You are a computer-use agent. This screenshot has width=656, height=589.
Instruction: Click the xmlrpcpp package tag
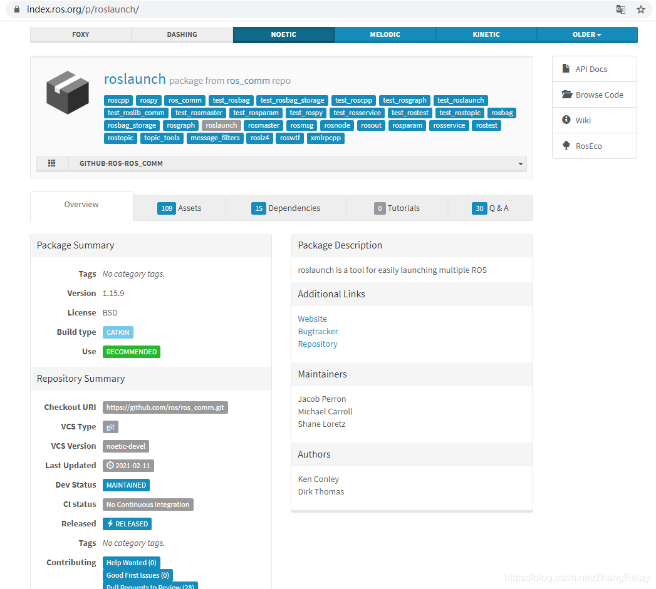click(325, 138)
